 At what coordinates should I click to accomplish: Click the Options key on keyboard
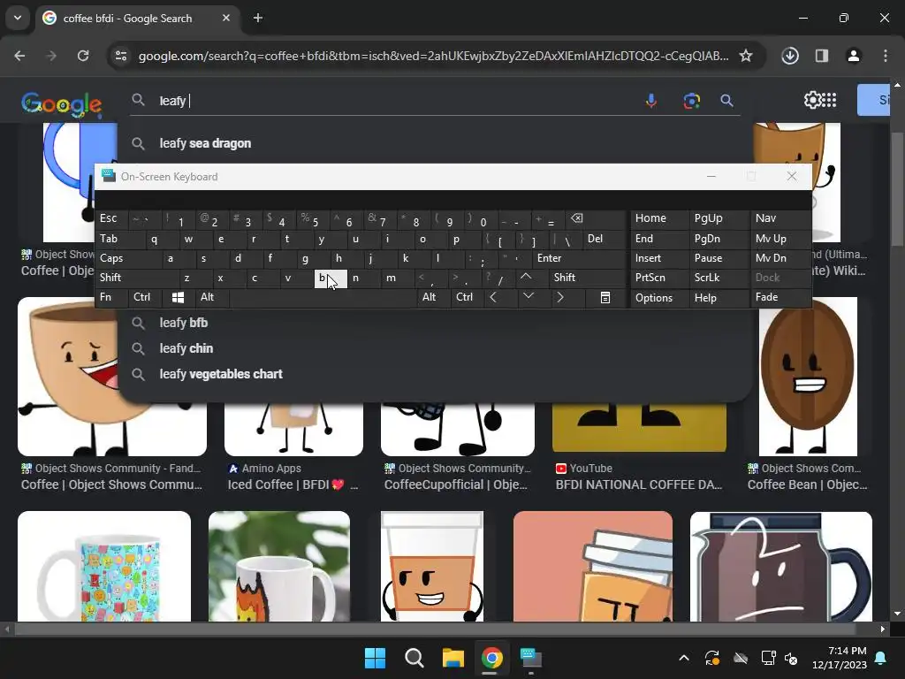point(659,297)
